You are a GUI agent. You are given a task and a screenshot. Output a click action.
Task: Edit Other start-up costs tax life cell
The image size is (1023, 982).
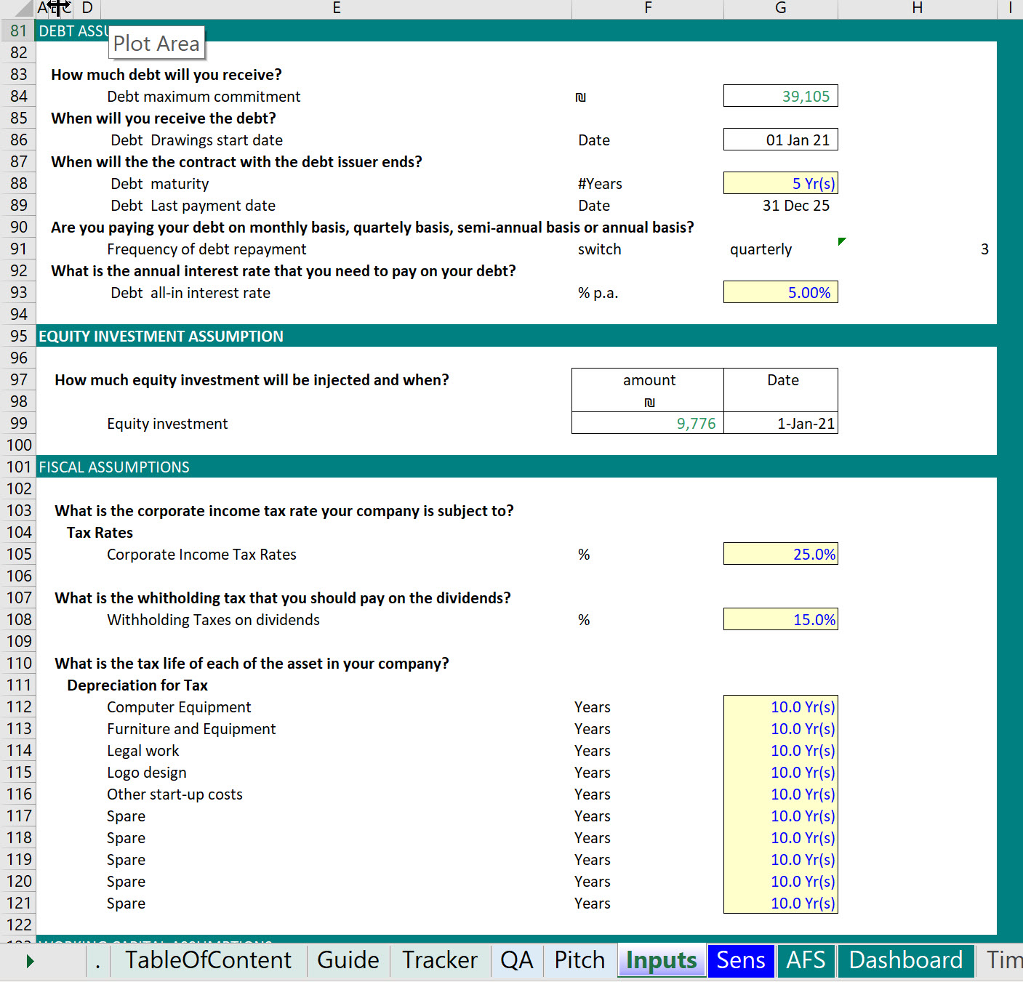tap(781, 794)
